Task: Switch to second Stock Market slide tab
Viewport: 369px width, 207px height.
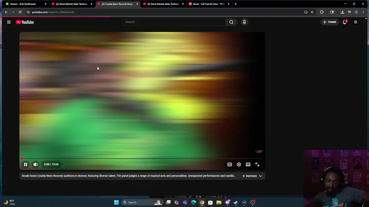Action: tap(163, 4)
